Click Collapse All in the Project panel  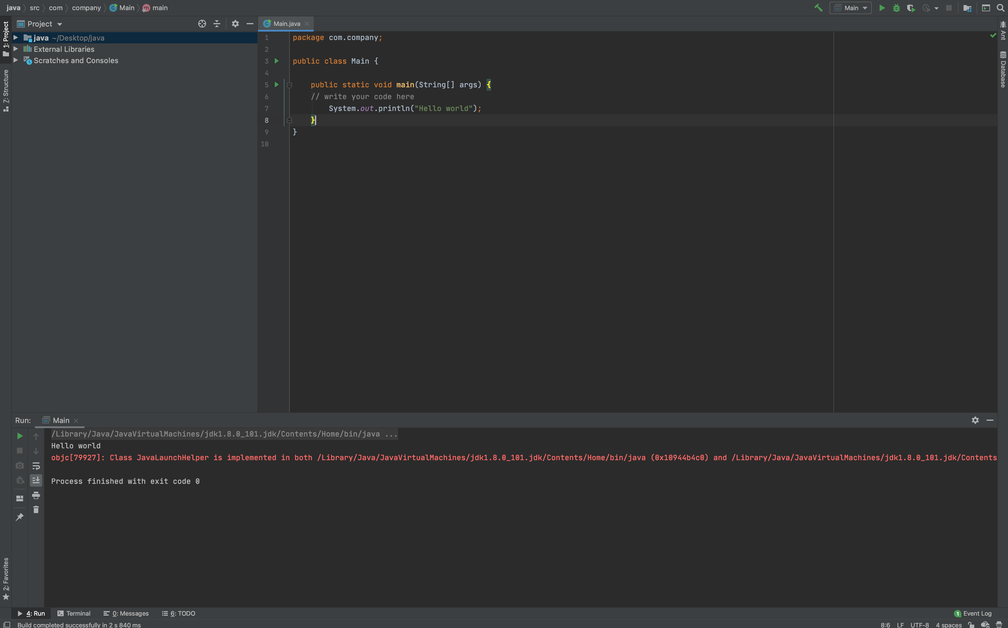pos(217,24)
